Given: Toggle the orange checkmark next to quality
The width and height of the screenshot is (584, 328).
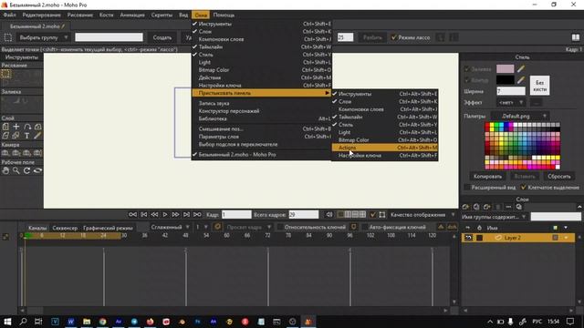Looking at the screenshot, I should coord(373,215).
